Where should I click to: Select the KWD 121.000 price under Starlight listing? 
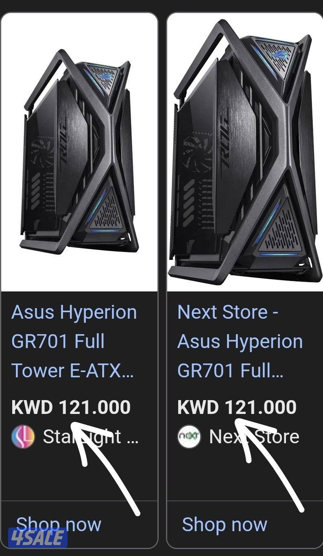click(71, 407)
